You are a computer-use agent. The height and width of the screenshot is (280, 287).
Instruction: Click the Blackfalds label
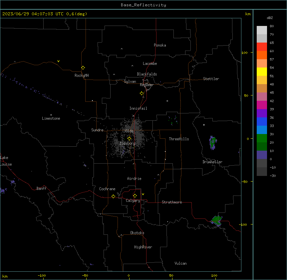click(x=147, y=74)
